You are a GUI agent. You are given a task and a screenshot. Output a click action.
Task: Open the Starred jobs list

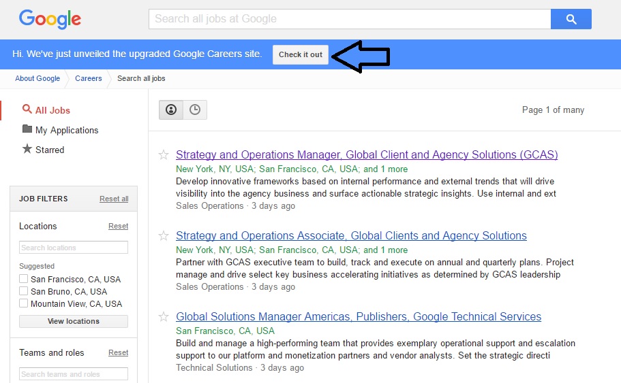[x=50, y=150]
